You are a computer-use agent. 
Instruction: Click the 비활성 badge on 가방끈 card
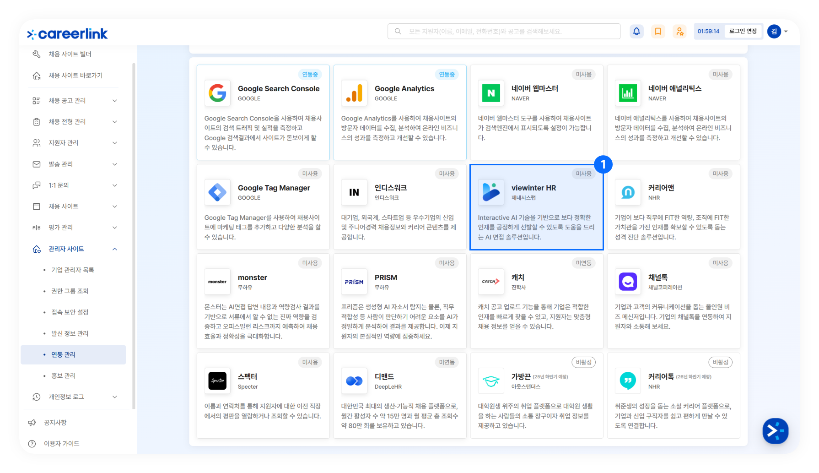tap(584, 362)
